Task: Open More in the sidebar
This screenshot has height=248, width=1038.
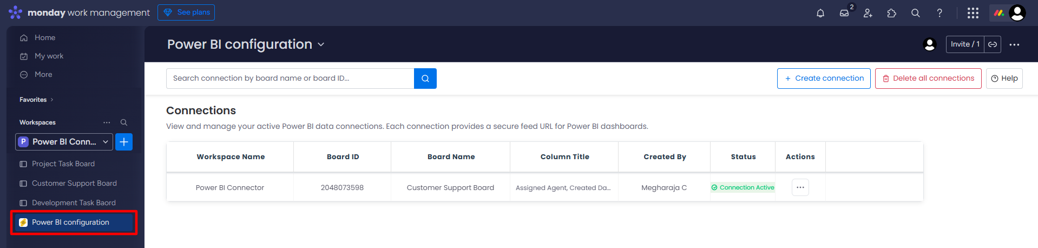Action: click(43, 75)
